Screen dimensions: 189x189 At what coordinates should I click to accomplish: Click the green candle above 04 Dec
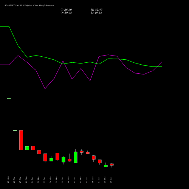point(51,160)
